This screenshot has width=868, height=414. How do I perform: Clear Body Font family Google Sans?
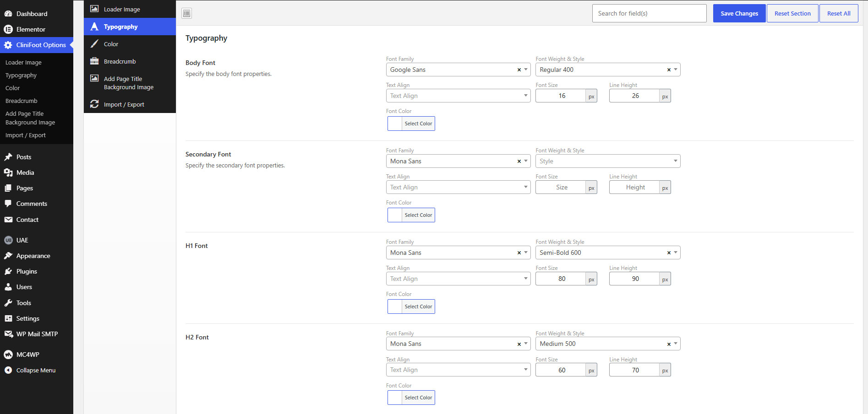[519, 70]
